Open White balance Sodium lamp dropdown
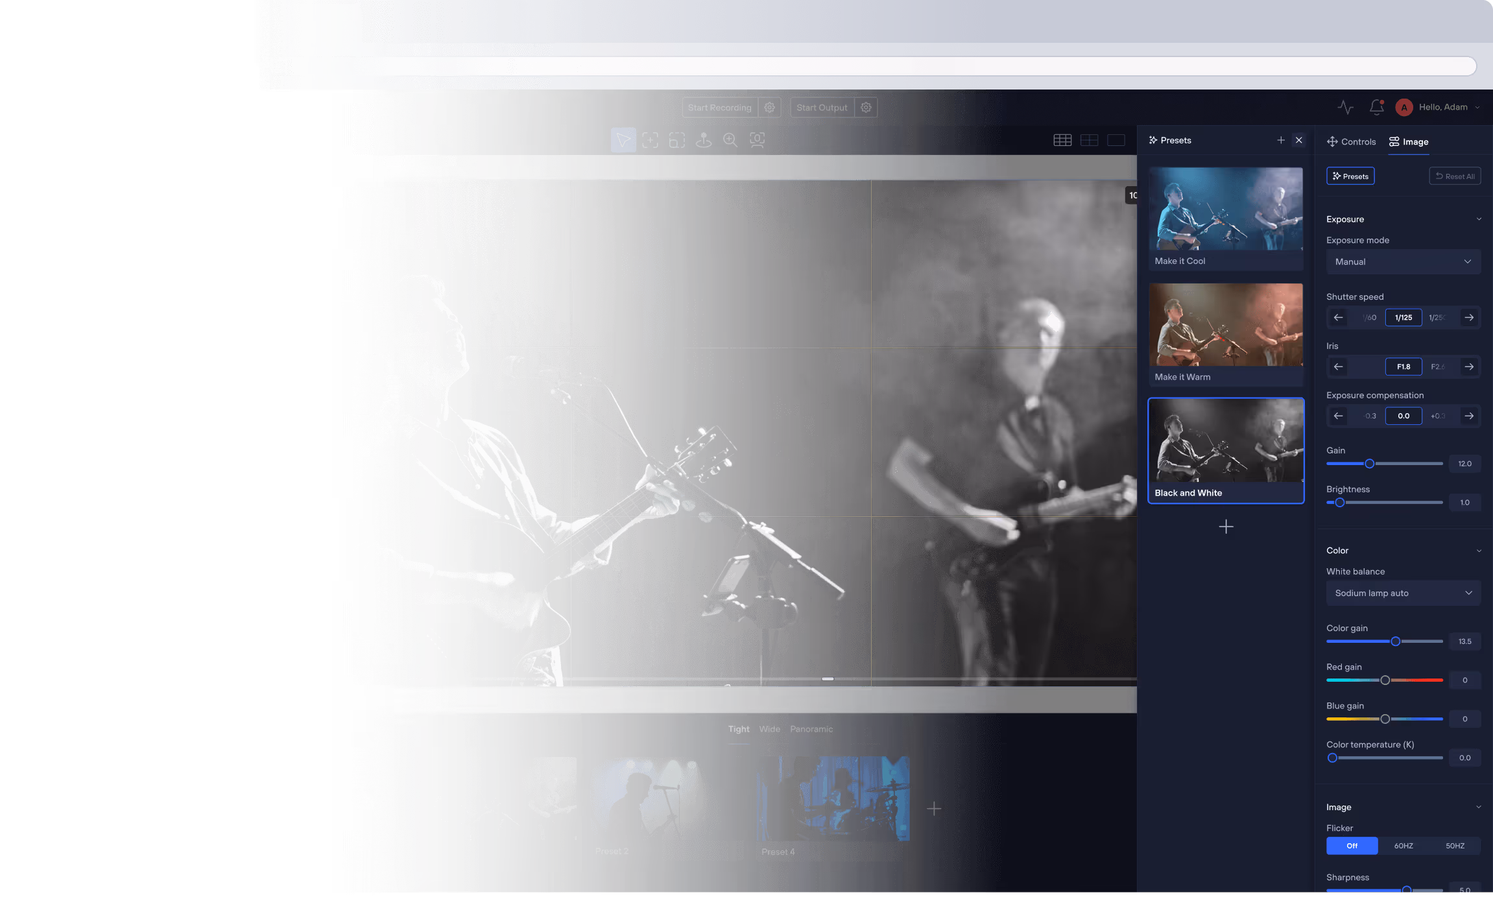 1403,594
